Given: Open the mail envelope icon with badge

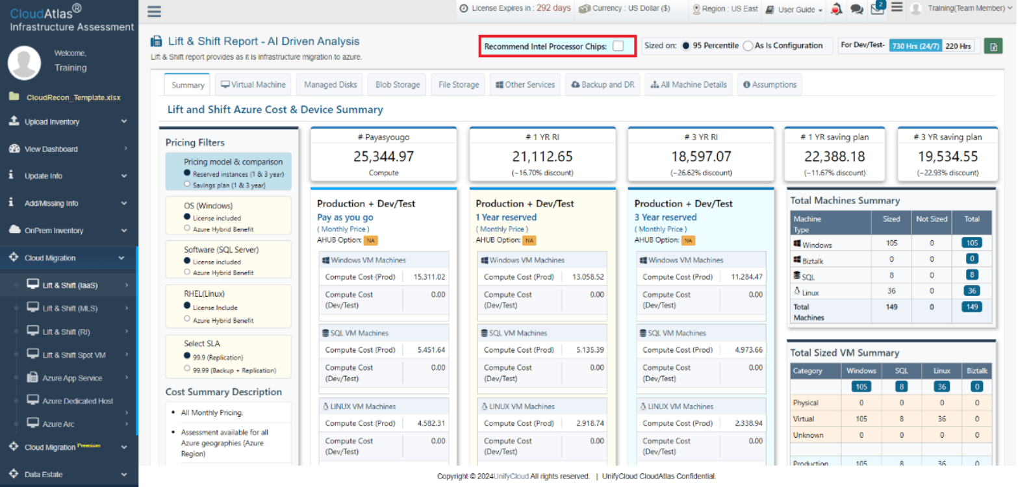Looking at the screenshot, I should coord(878,8).
